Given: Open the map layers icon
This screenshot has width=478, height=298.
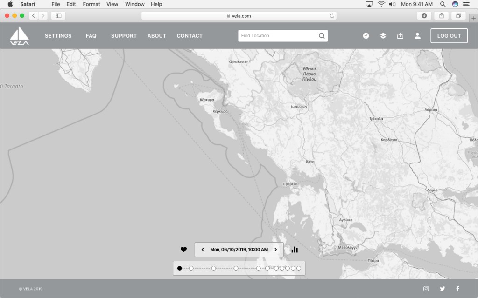Looking at the screenshot, I should pos(383,36).
